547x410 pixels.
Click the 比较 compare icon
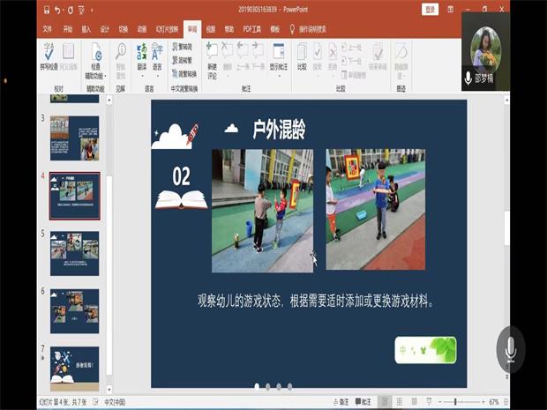[x=303, y=56]
